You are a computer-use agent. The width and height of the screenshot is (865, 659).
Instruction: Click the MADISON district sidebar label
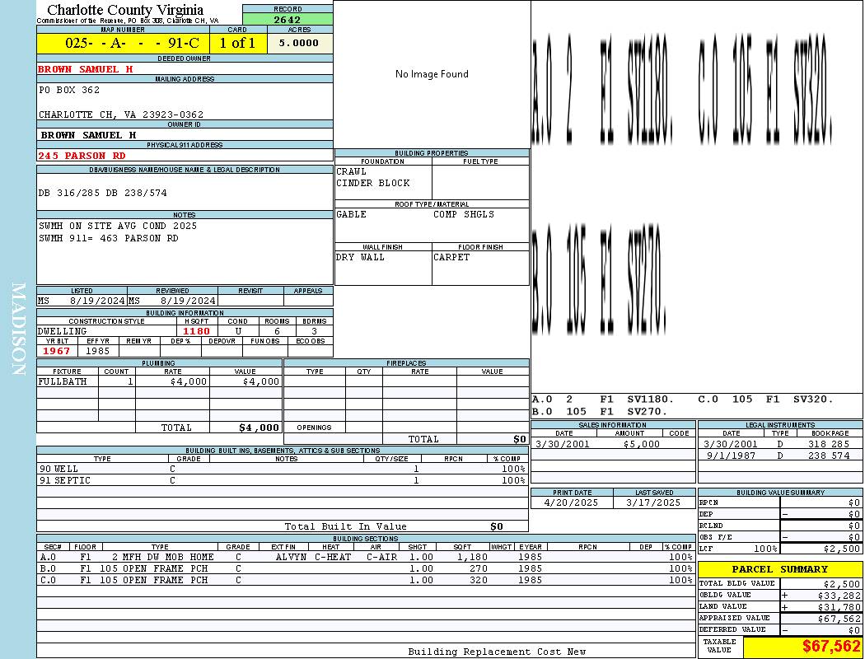point(18,329)
